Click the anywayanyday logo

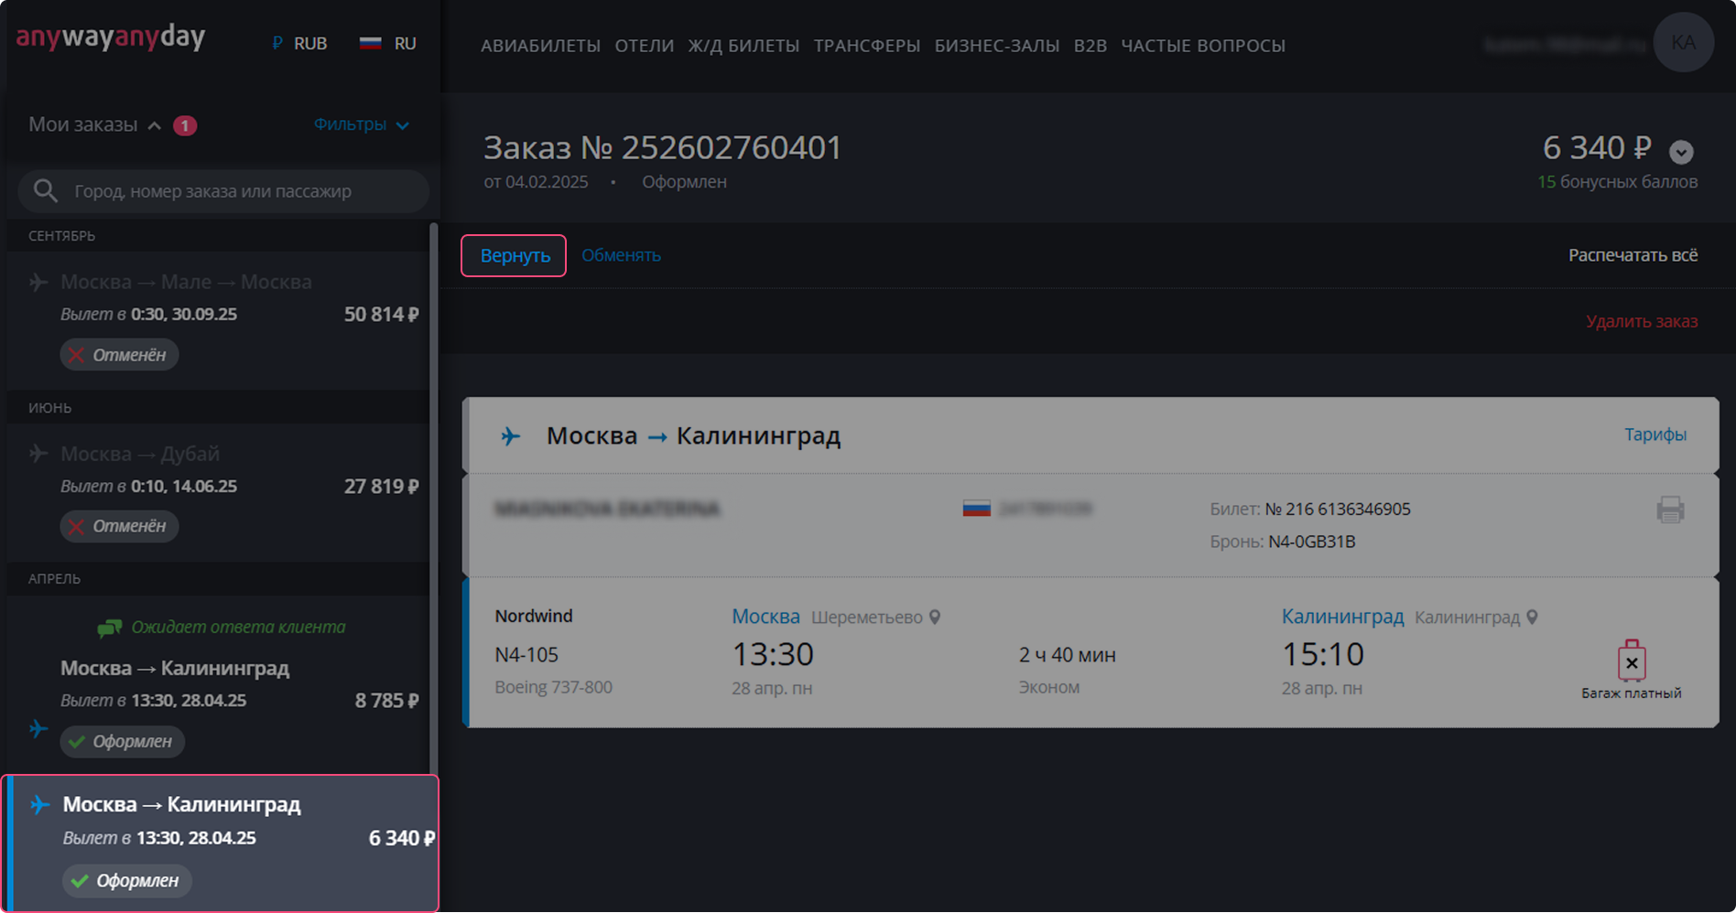111,38
